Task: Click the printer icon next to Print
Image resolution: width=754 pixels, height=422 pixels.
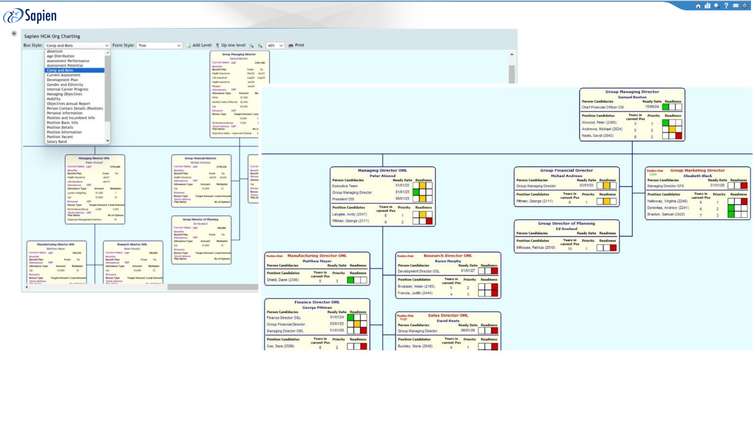Action: 291,46
